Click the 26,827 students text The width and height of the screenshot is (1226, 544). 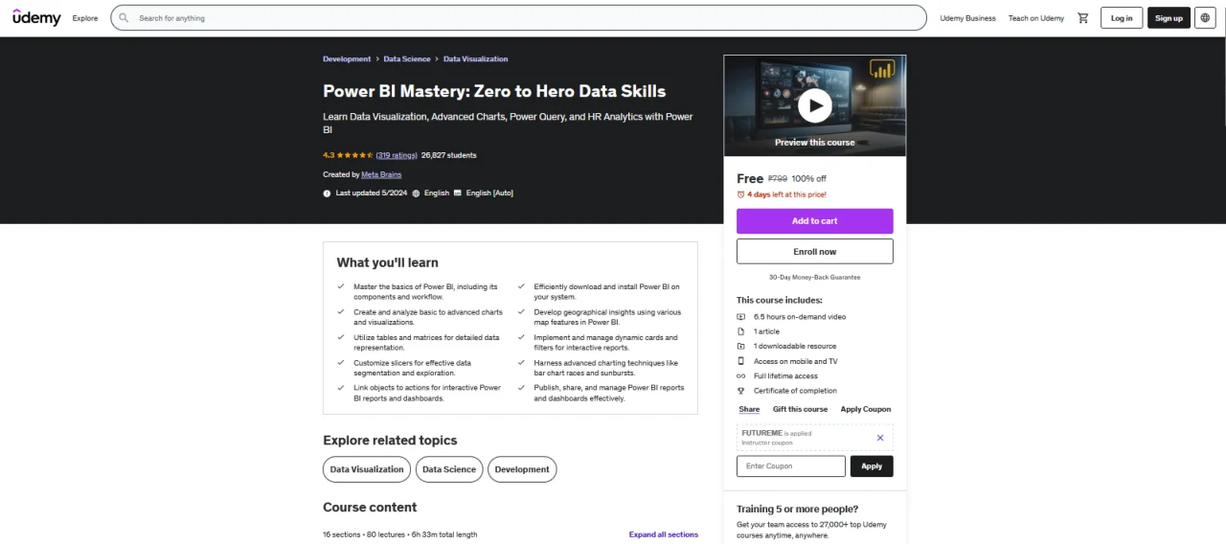[449, 155]
